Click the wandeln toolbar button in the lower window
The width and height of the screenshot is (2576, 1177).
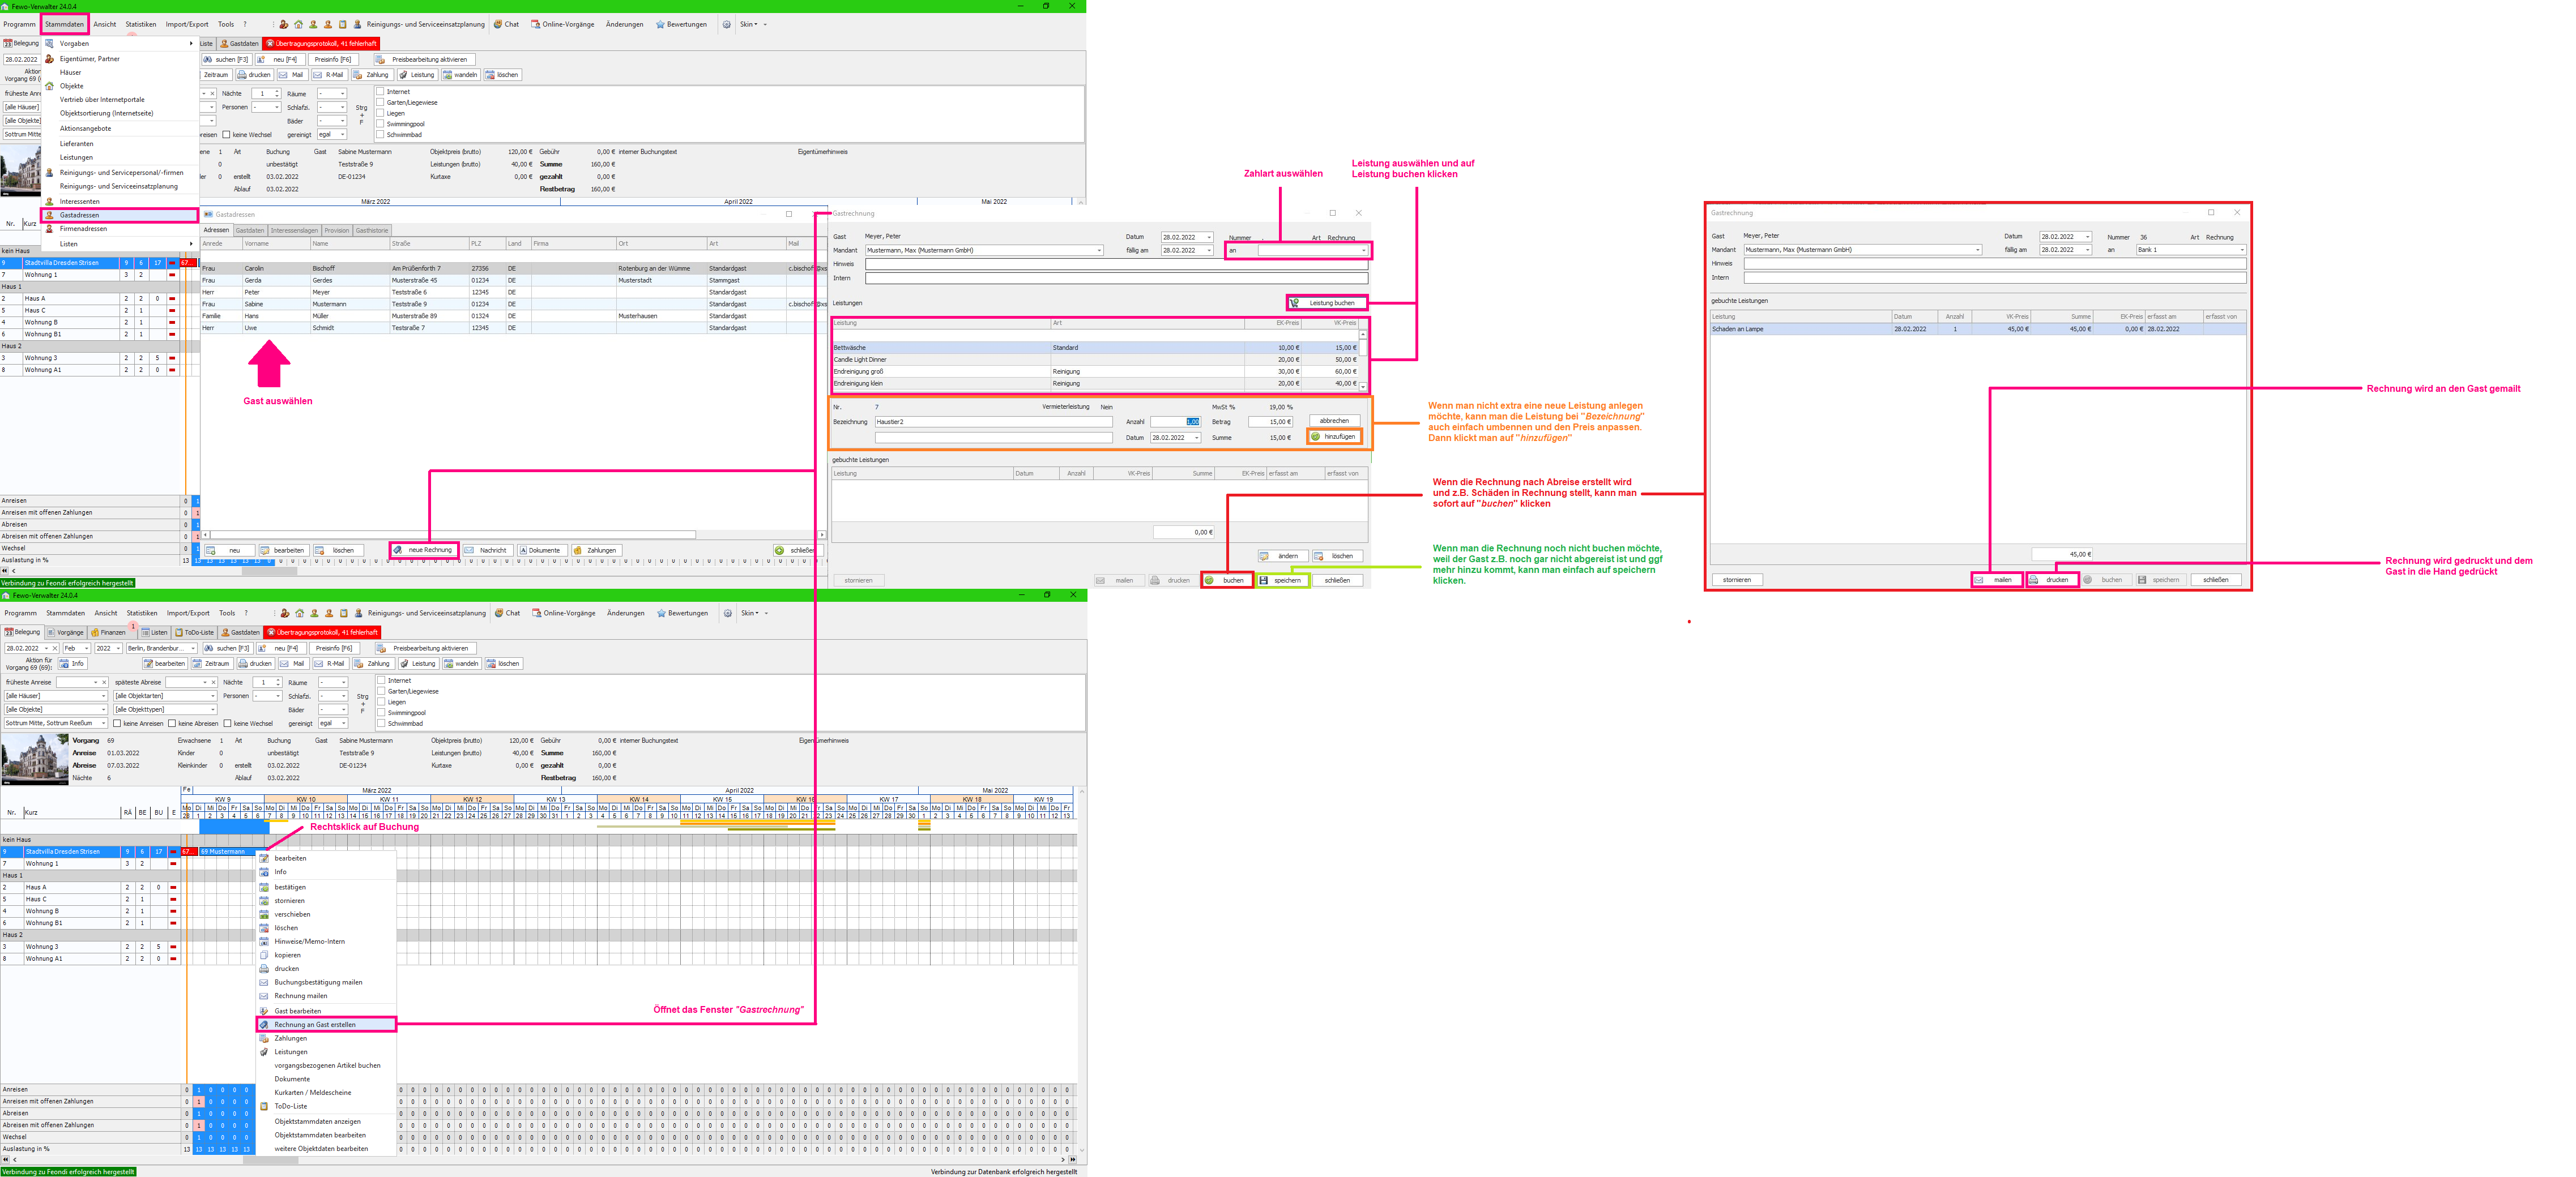(x=461, y=664)
